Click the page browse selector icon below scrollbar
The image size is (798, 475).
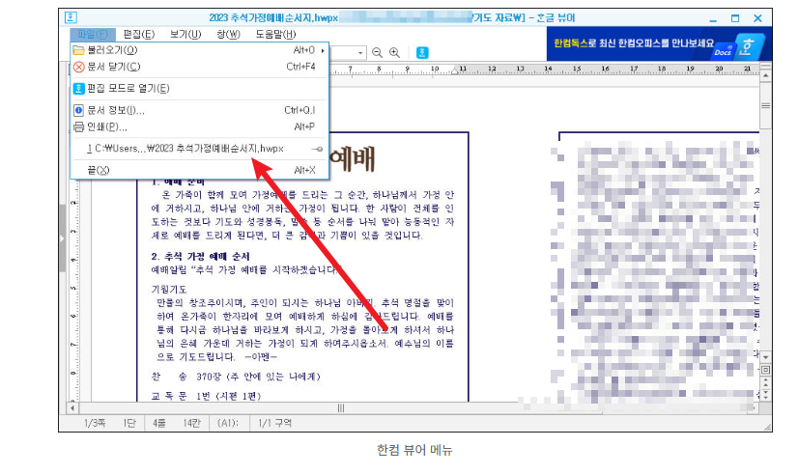(x=765, y=370)
